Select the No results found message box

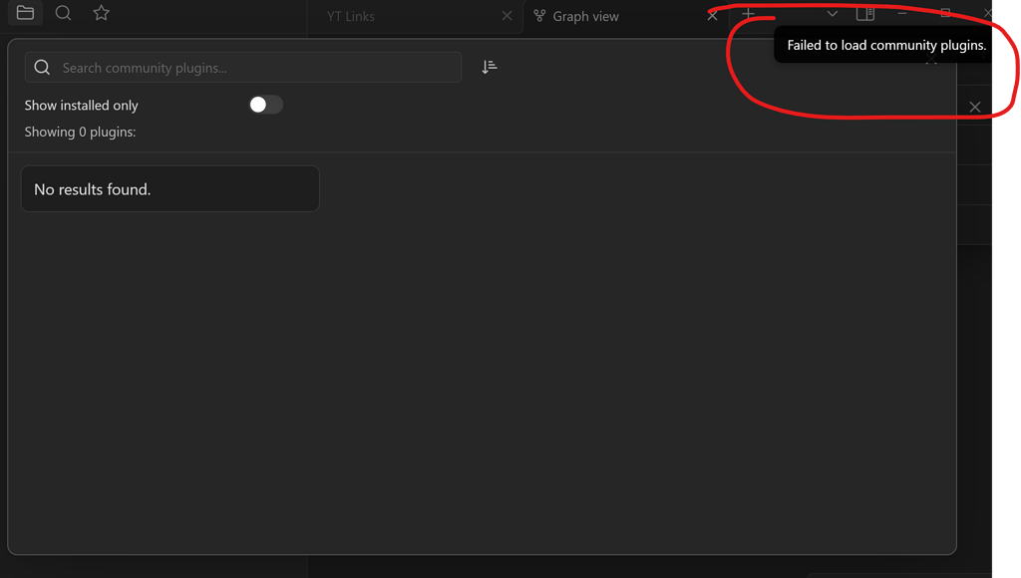click(x=170, y=188)
